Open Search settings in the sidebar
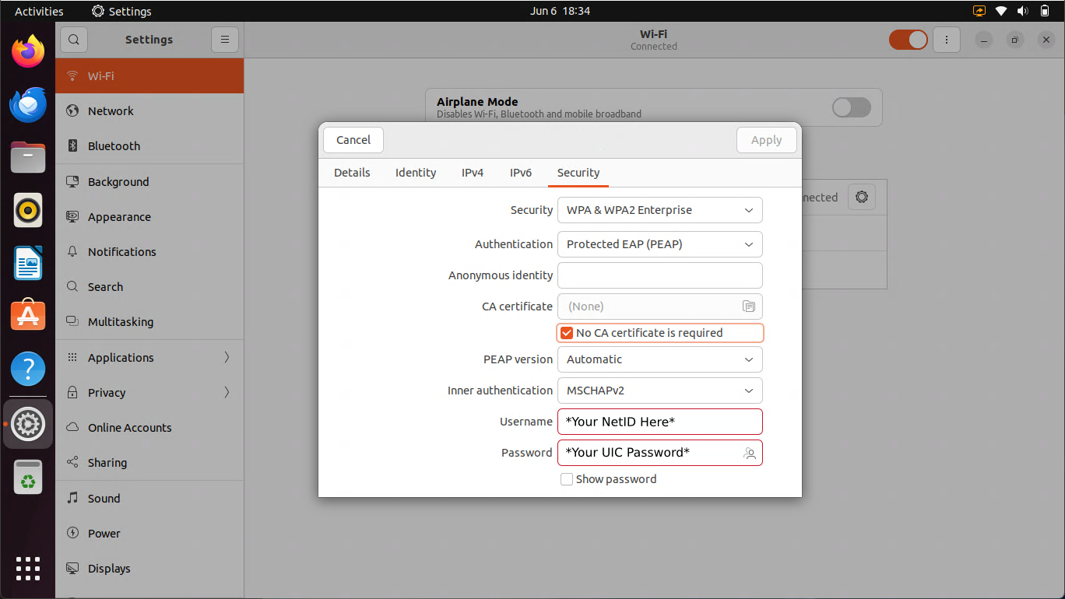This screenshot has width=1065, height=599. pyautogui.click(x=149, y=287)
